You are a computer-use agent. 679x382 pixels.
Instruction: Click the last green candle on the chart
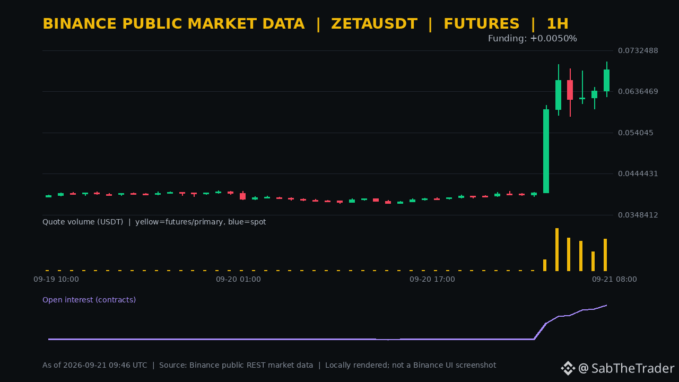point(606,80)
